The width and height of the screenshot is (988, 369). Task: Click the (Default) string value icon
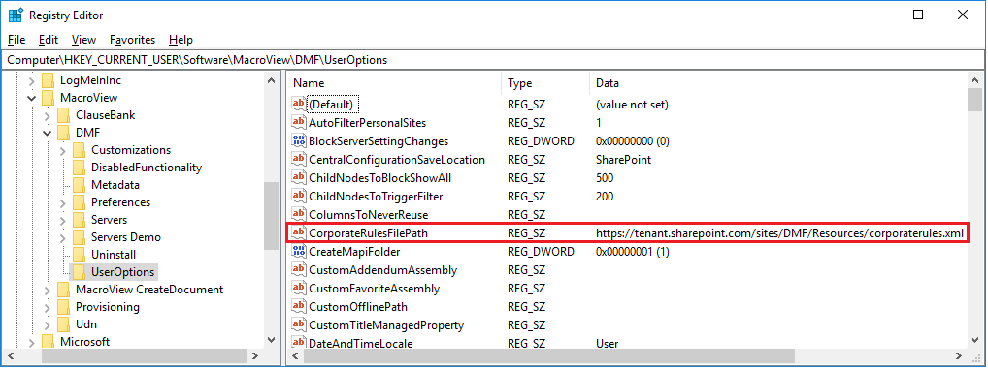tap(298, 105)
